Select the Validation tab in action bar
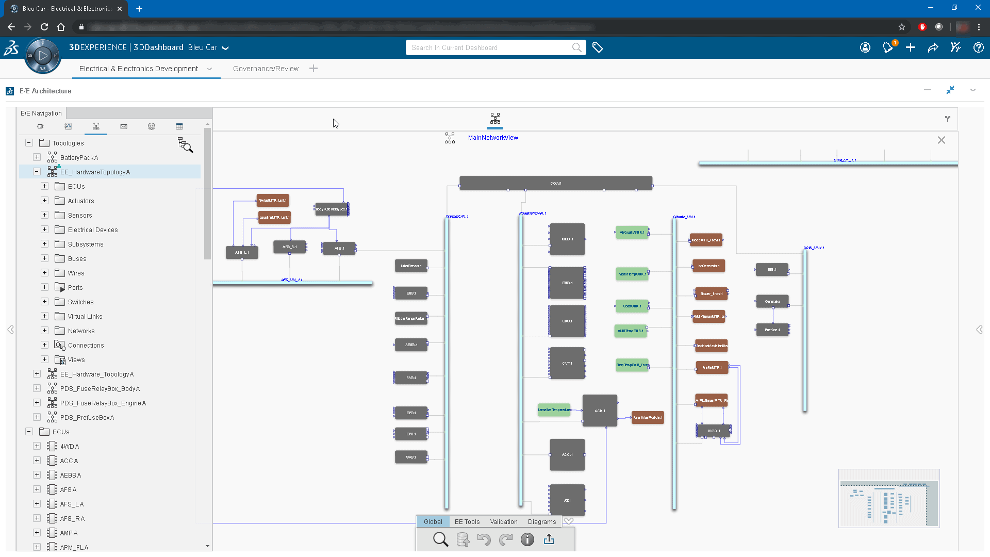Viewport: 990px width, 557px height. pyautogui.click(x=504, y=522)
